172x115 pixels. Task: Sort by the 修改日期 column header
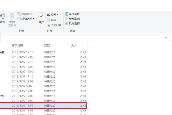(17, 45)
